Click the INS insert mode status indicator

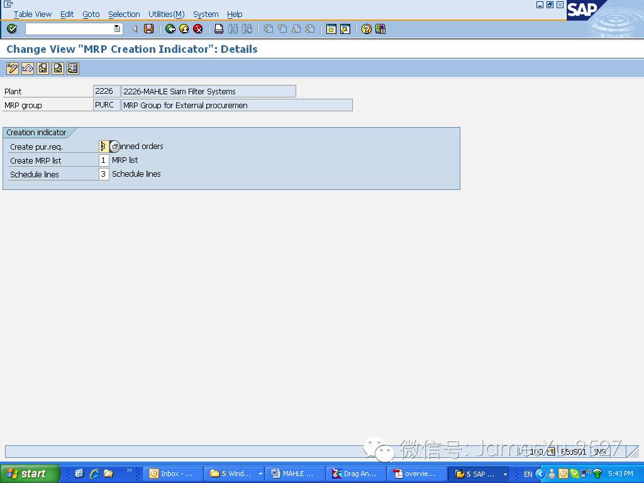point(599,452)
